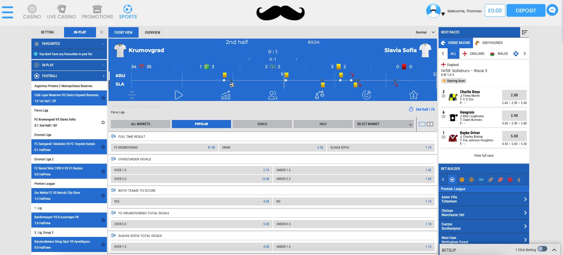Select the Goals markets tab
The height and width of the screenshot is (255, 563).
pos(262,124)
